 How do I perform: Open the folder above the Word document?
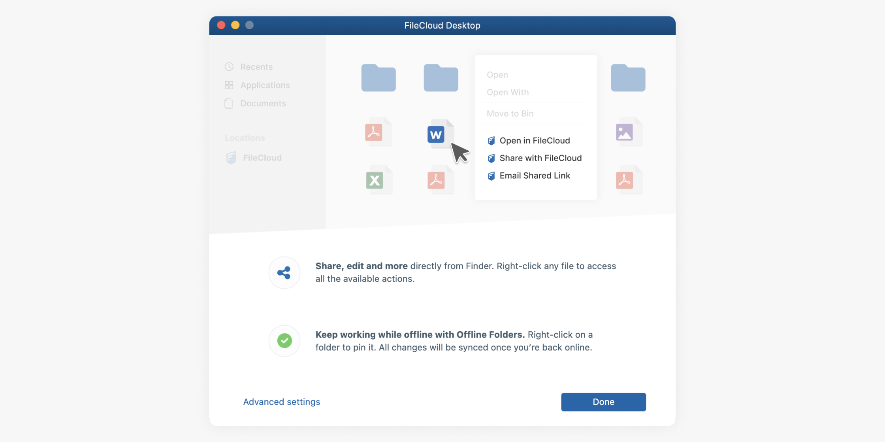tap(441, 77)
